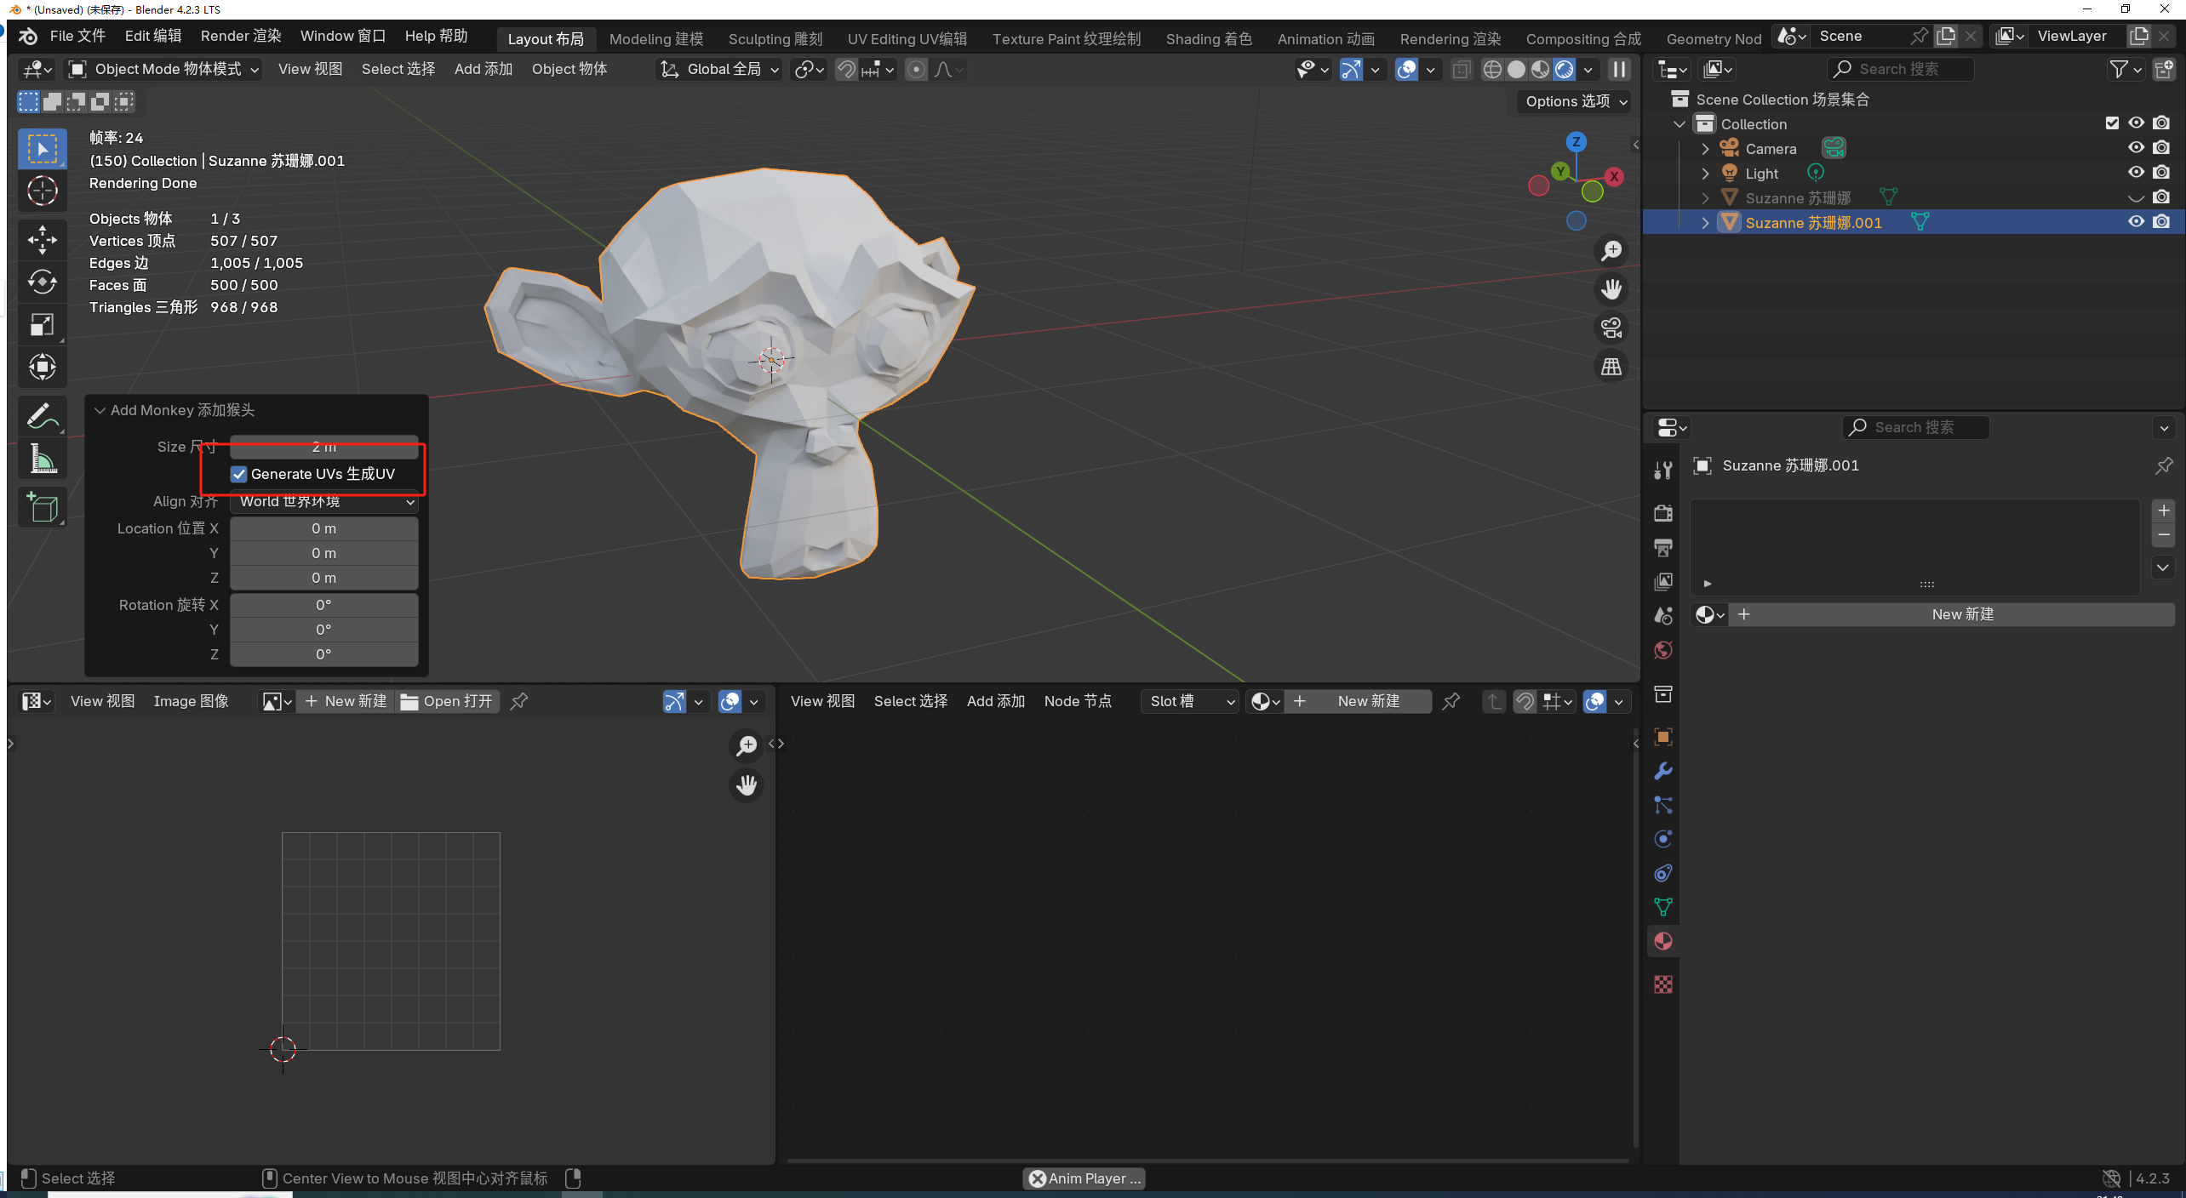The height and width of the screenshot is (1198, 2186).
Task: Open the Options 选项 dropdown
Action: (1576, 101)
